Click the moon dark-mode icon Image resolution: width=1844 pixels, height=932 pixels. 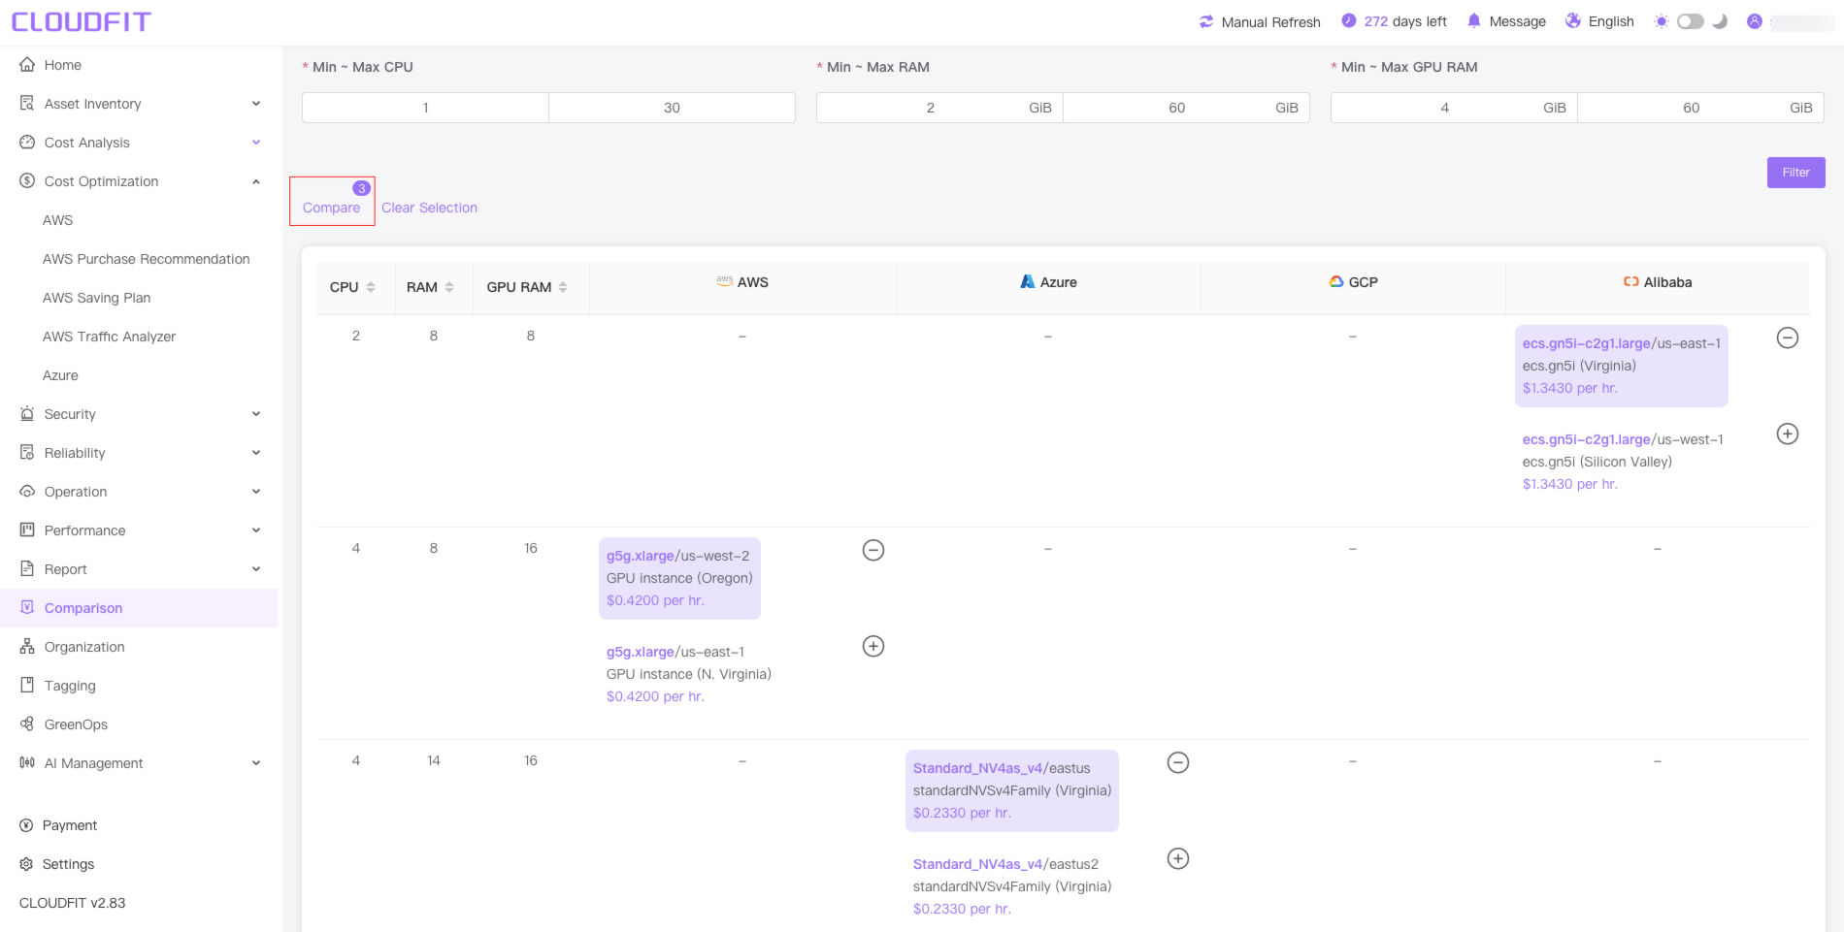pos(1720,21)
